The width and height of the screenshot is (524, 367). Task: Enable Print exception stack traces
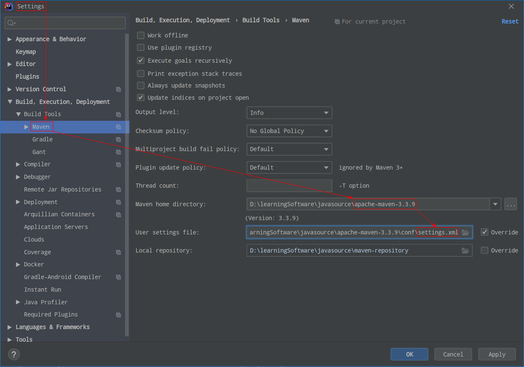pyautogui.click(x=141, y=74)
